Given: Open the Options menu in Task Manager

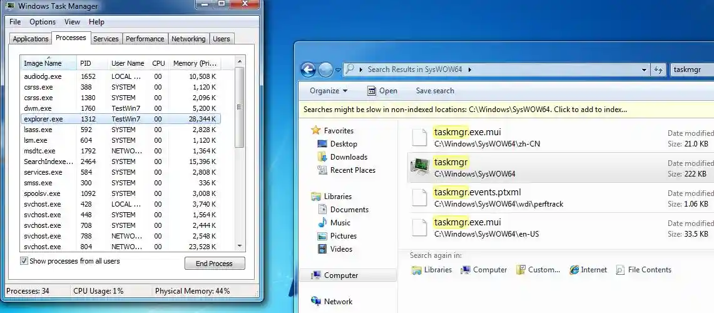Looking at the screenshot, I should click(x=43, y=22).
